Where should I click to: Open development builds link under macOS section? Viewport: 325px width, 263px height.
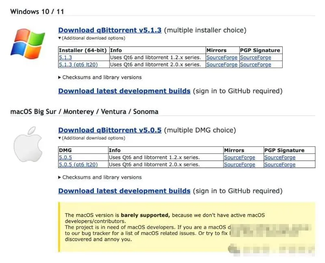click(124, 191)
